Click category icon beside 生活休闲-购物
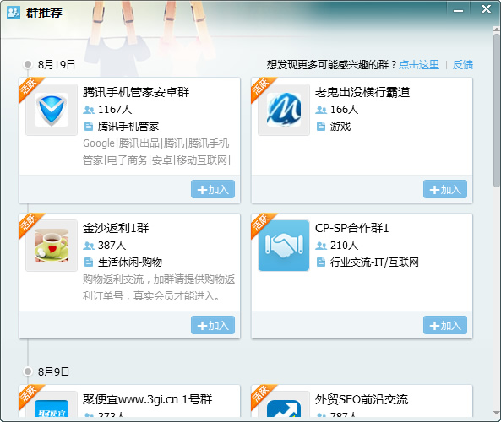 coord(89,262)
